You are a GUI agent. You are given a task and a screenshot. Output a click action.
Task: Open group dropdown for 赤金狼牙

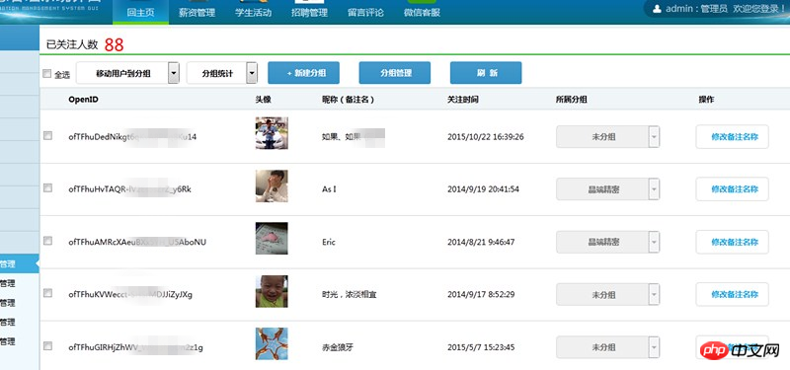tap(607, 347)
